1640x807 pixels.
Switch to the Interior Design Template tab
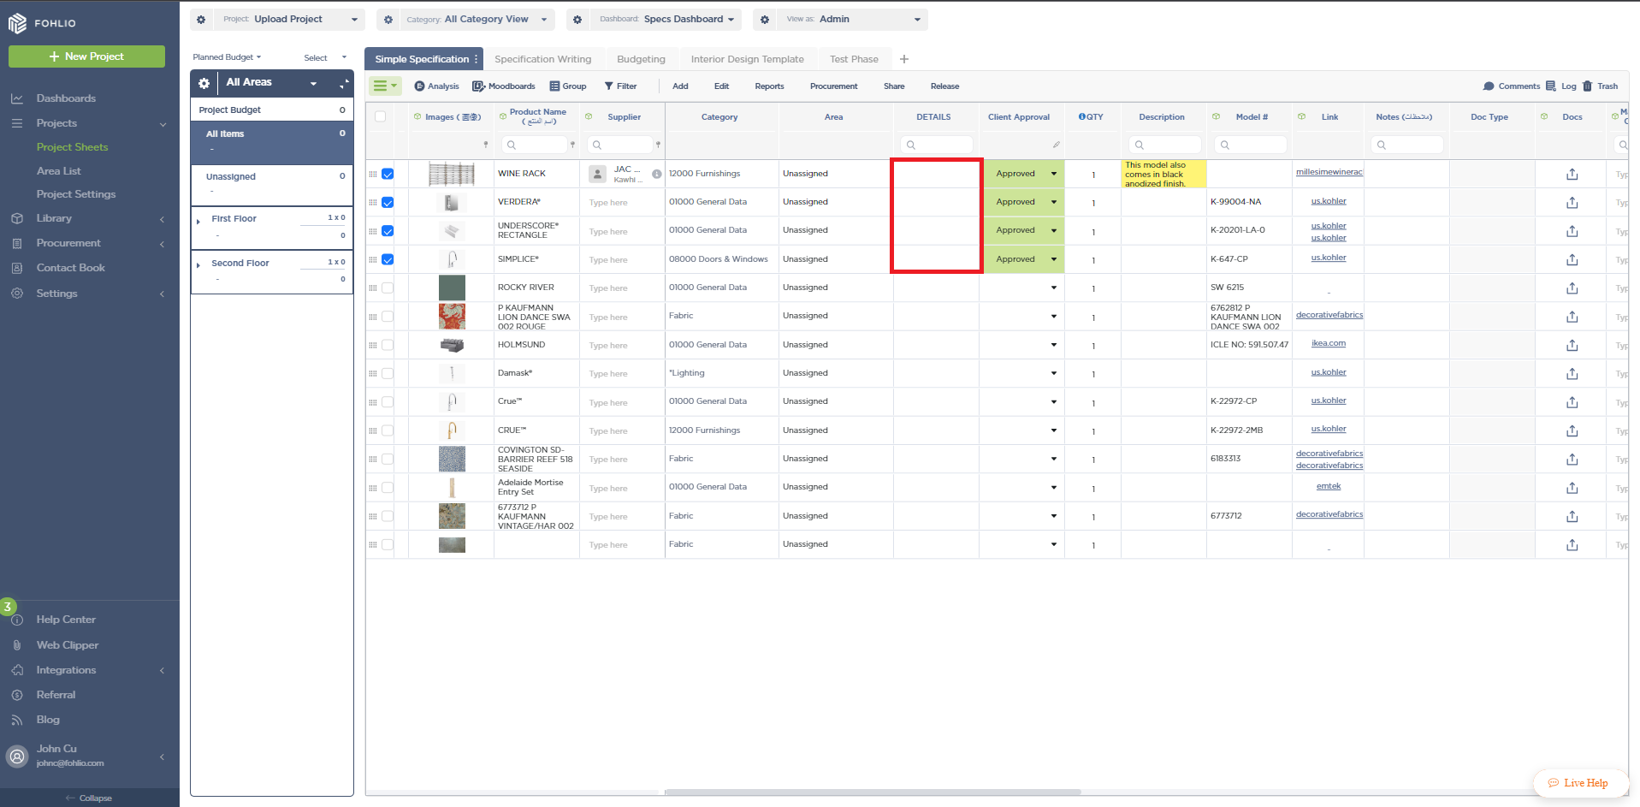pos(747,59)
